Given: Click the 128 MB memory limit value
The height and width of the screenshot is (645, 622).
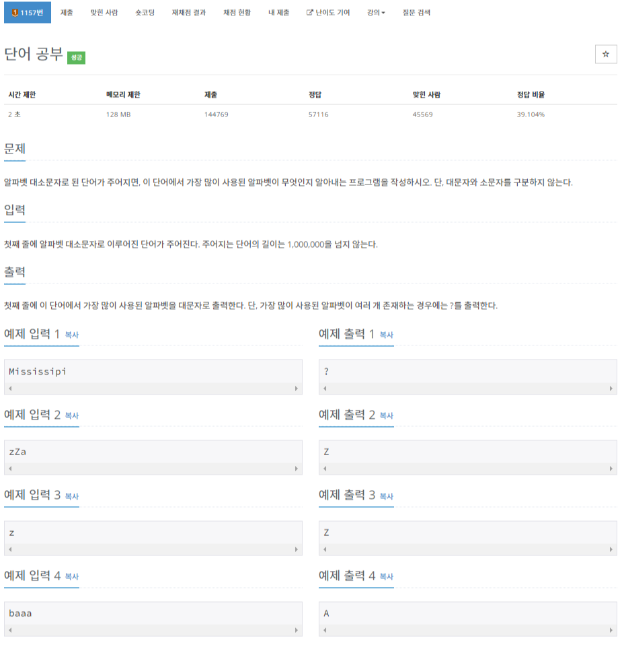Looking at the screenshot, I should tap(118, 114).
